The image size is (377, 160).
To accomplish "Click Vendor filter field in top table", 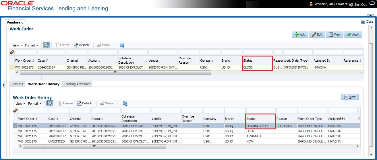I will pos(163,52).
